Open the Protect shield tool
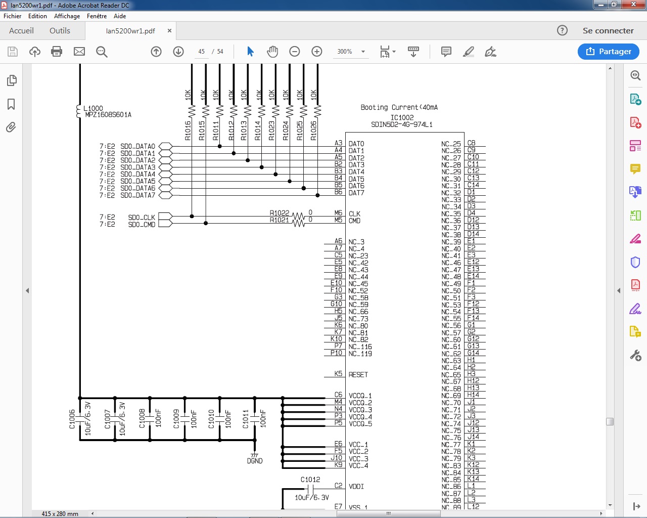The image size is (647, 518). coord(635,262)
